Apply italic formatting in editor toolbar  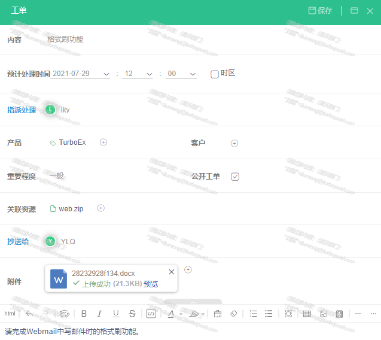coord(100,314)
